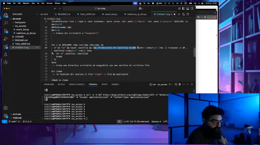260x145 pixels.
Task: Open malicious_ip_list.py in the explorer tree
Action: (26, 33)
